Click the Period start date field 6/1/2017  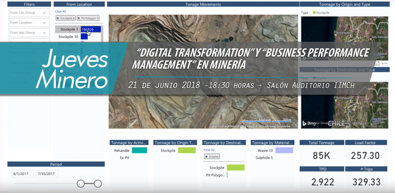(x=23, y=174)
